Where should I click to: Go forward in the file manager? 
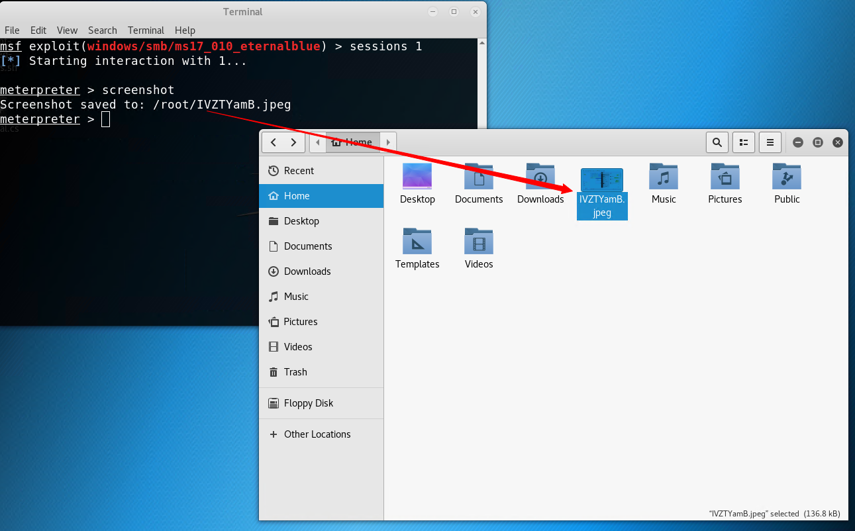pyautogui.click(x=294, y=142)
